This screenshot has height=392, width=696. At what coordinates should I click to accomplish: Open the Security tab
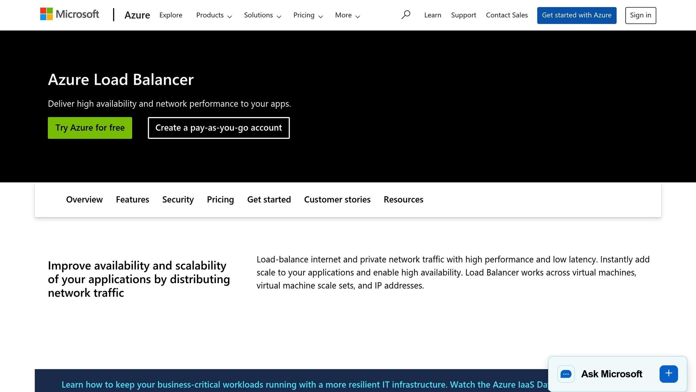coord(178,199)
